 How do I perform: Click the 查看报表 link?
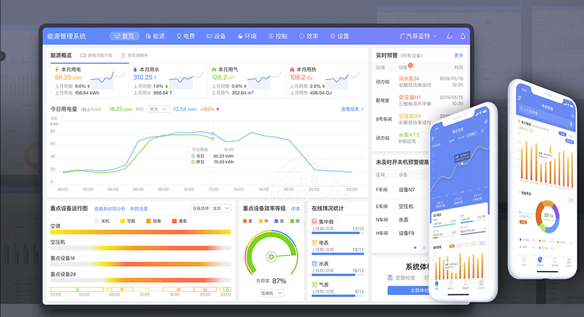point(352,109)
